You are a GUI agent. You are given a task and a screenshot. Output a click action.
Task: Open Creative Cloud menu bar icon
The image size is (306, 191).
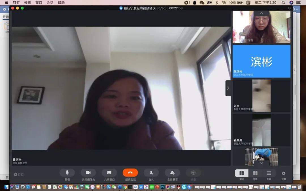click(x=209, y=3)
